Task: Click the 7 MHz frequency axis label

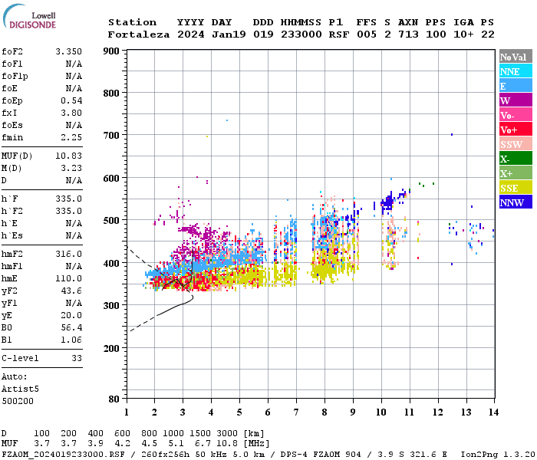Action: tap(296, 412)
